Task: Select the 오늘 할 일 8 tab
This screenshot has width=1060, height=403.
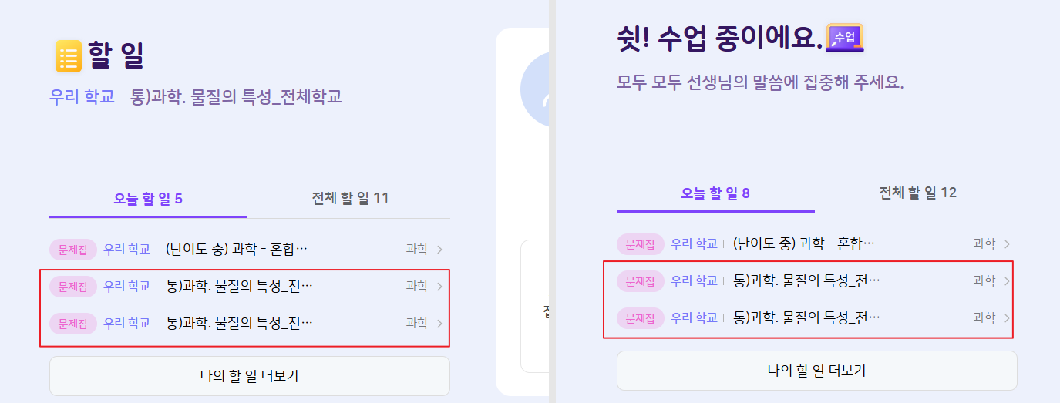Action: click(715, 193)
